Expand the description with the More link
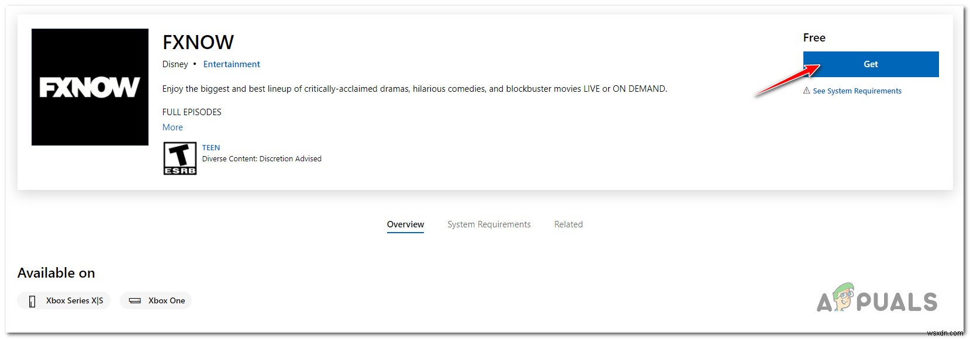Image resolution: width=970 pixels, height=339 pixels. (172, 127)
